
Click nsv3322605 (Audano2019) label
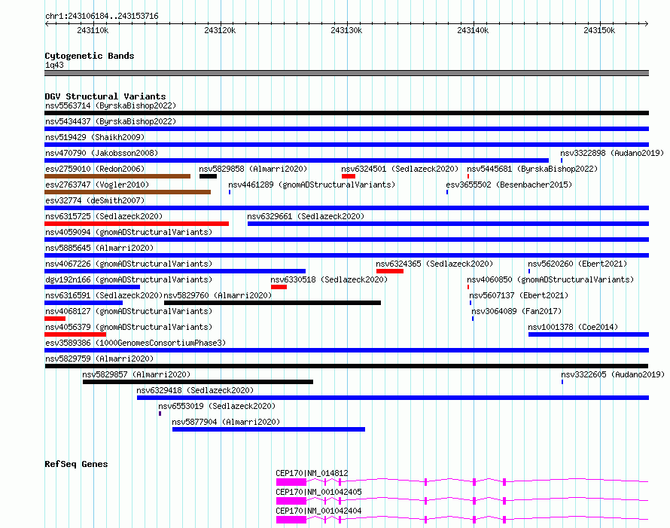[x=613, y=374]
